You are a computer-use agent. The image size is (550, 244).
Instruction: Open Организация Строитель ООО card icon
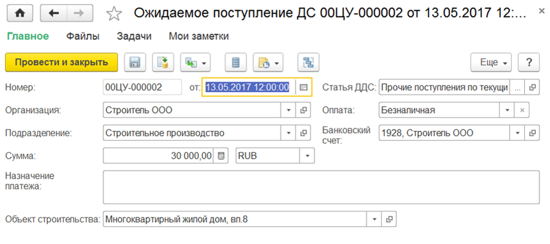tap(303, 110)
